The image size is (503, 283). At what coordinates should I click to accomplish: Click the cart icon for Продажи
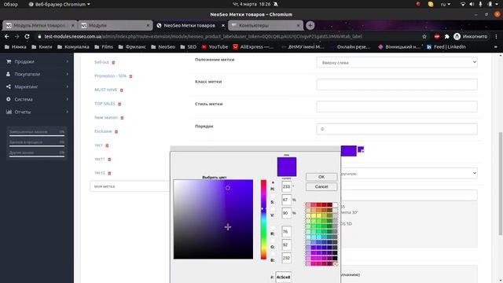(9, 61)
